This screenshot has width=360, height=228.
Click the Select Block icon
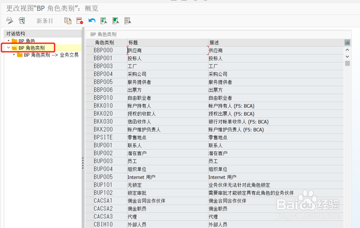tap(116, 21)
